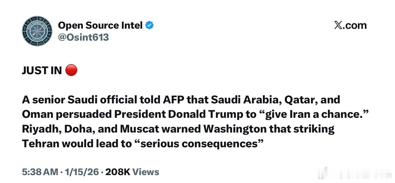Click the red circle emoji after JUST IN

pos(71,70)
